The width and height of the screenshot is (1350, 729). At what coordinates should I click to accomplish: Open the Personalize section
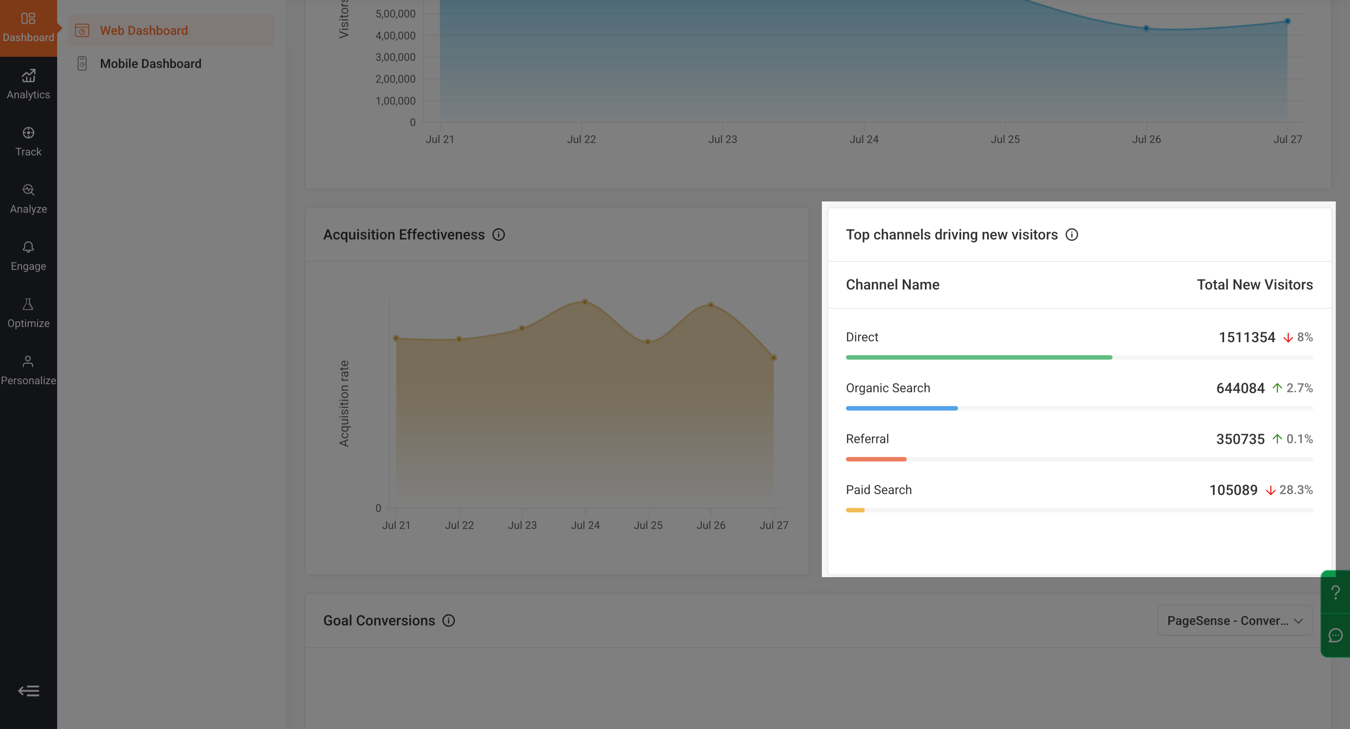[x=28, y=371]
